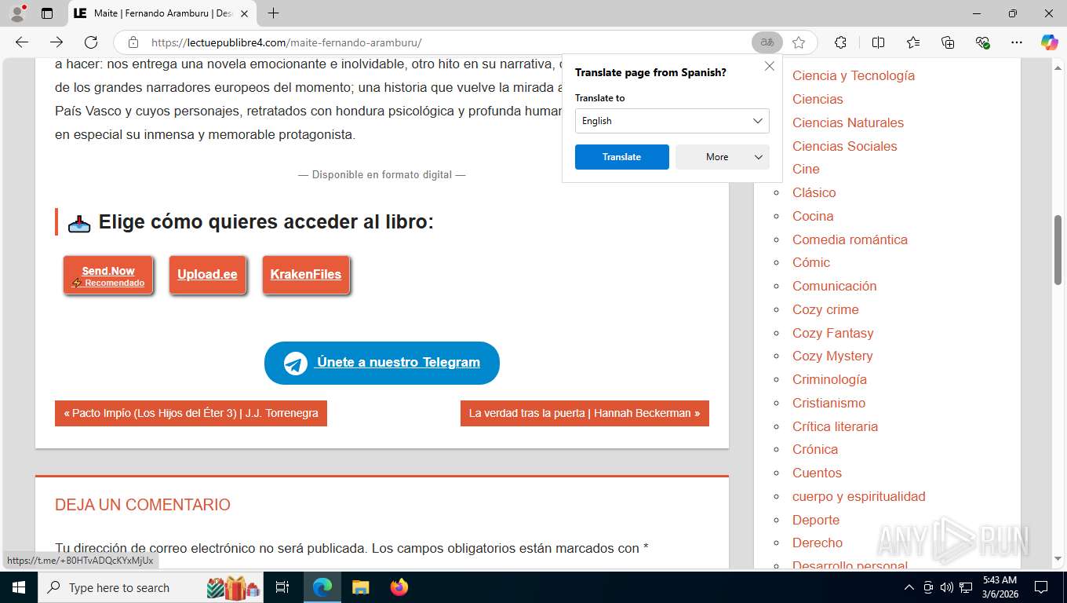Open Edge Settings and more menu
Image resolution: width=1067 pixels, height=603 pixels.
coord(1017,42)
